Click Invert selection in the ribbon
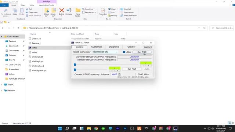This screenshot has width=235, height=132. (x=129, y=15)
